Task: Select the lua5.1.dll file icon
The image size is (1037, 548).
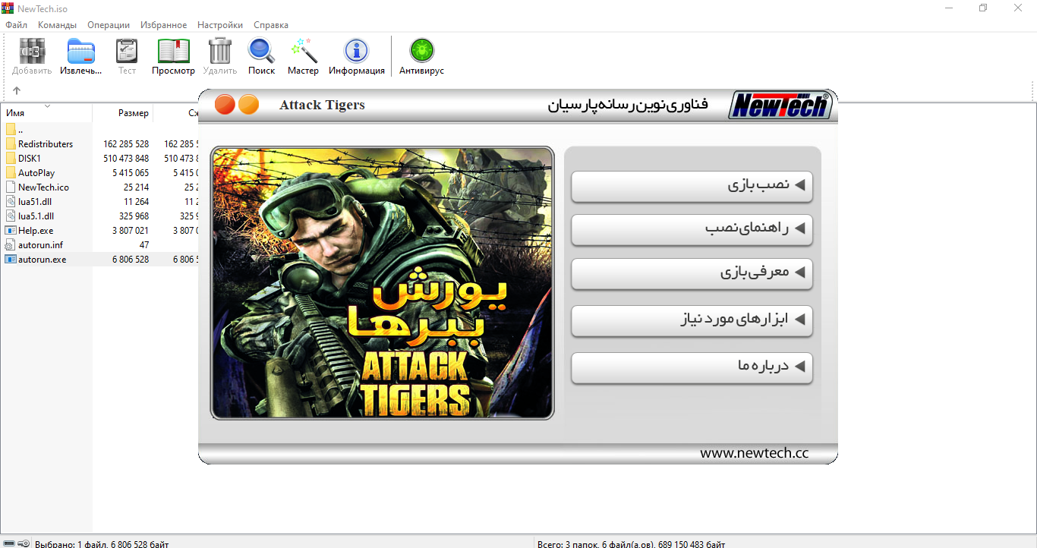Action: (11, 216)
